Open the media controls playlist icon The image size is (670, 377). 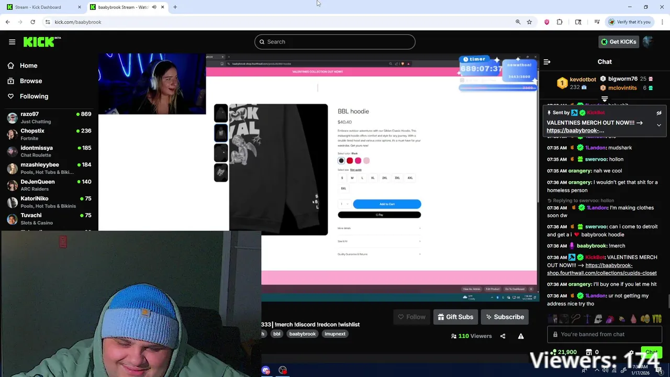click(x=597, y=22)
